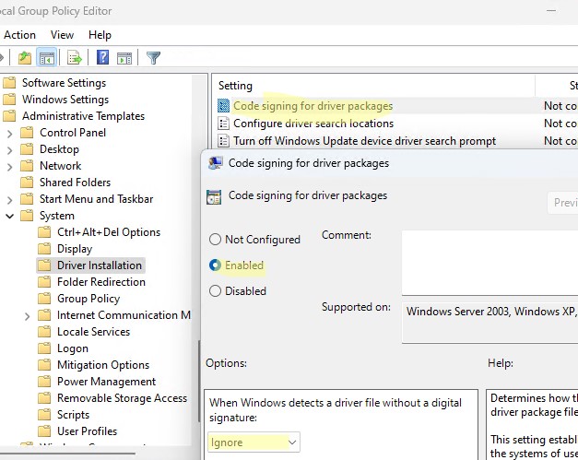This screenshot has width=578, height=460.
Task: Select Removable Storage Access in the tree
Action: pos(122,398)
